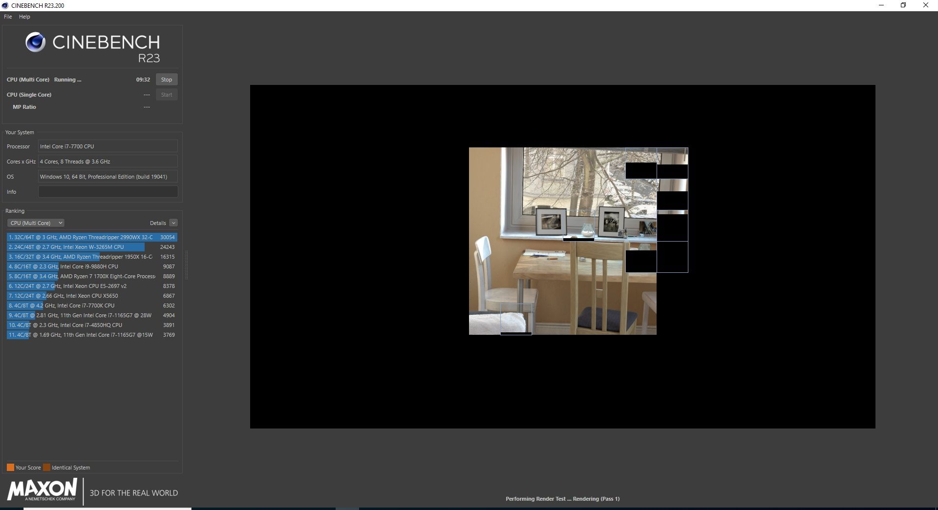The width and height of the screenshot is (938, 510).
Task: Restore down the Cinebench window
Action: coord(903,5)
